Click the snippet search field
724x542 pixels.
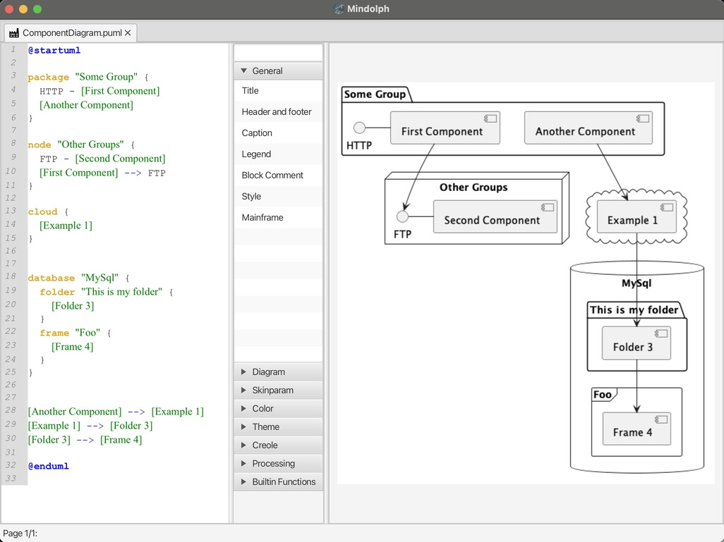point(279,53)
